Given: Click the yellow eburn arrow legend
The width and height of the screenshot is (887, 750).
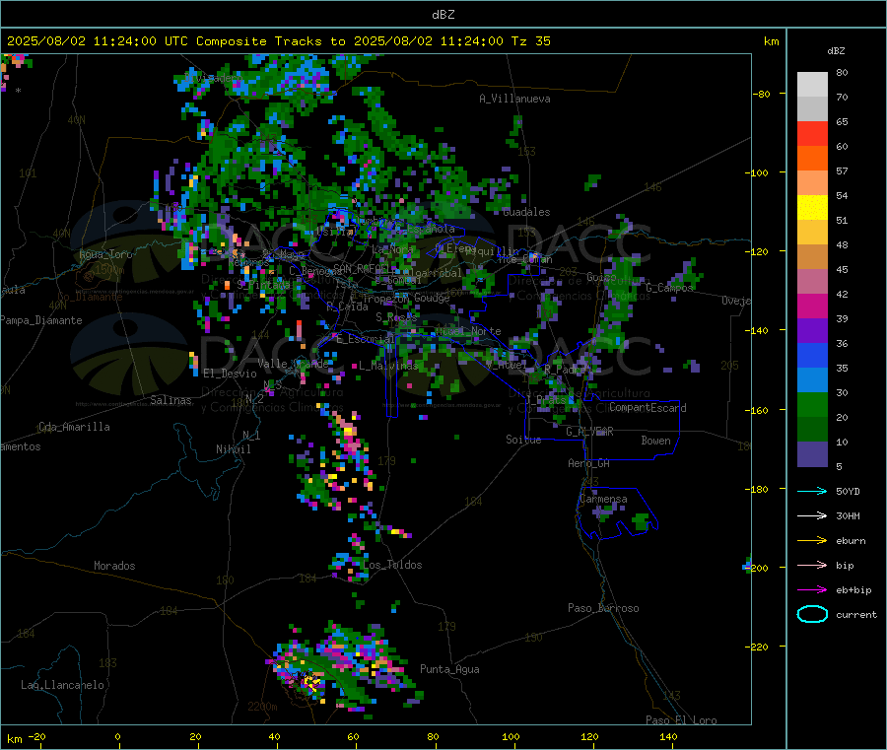Looking at the screenshot, I should 812,541.
